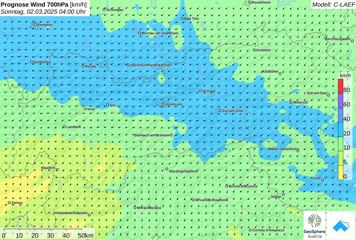Click the 'Murnau am Staffelsee' label
The image size is (356, 240).
click(x=160, y=33)
